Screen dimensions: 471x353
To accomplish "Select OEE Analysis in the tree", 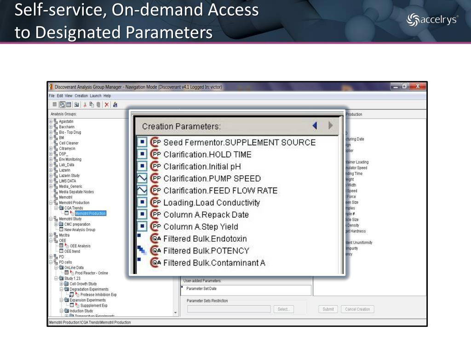I will pyautogui.click(x=80, y=246).
